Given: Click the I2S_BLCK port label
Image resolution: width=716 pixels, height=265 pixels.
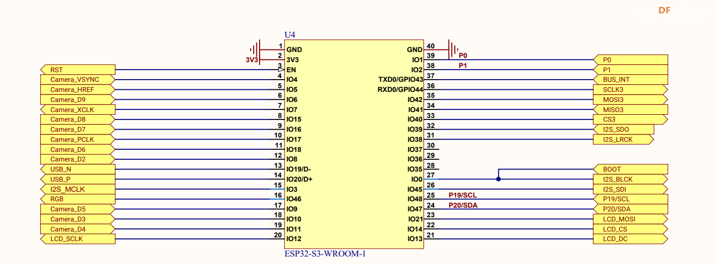Looking at the screenshot, I should 631,179.
